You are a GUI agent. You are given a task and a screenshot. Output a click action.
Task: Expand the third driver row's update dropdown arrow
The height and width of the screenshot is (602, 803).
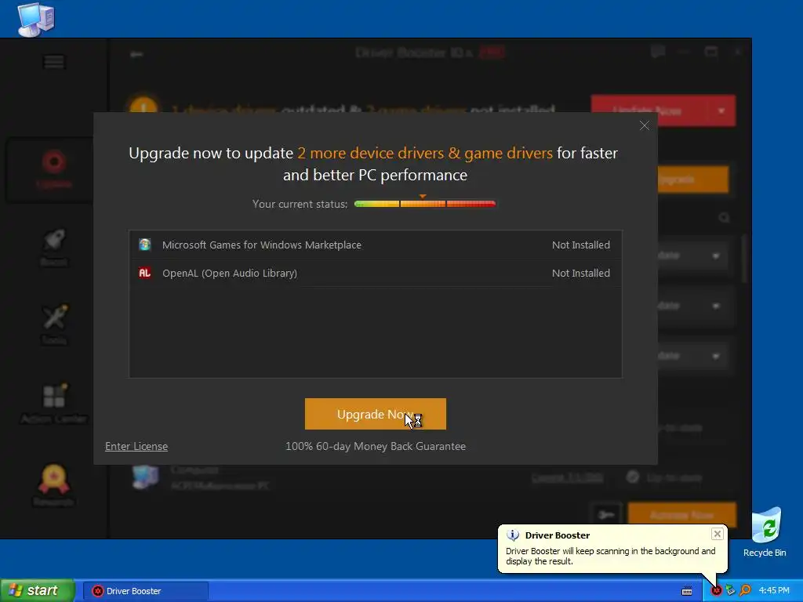tap(716, 356)
